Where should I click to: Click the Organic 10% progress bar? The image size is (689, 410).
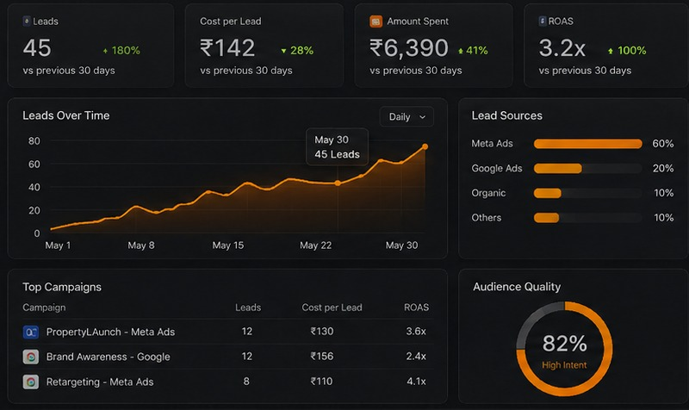tap(588, 193)
